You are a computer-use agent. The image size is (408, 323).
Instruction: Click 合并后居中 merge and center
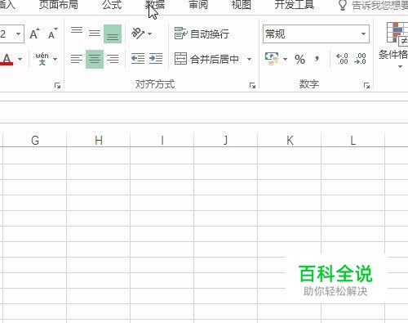tap(206, 59)
